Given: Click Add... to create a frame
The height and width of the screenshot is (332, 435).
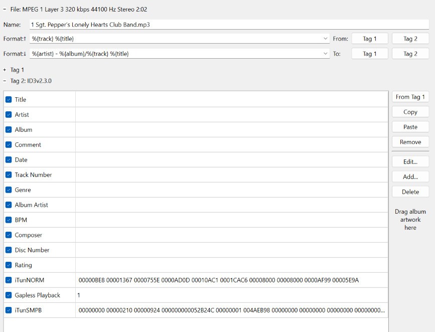Looking at the screenshot, I should [x=410, y=177].
